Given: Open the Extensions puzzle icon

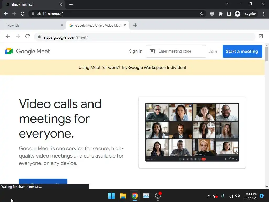Looking at the screenshot, I should tap(221, 14).
